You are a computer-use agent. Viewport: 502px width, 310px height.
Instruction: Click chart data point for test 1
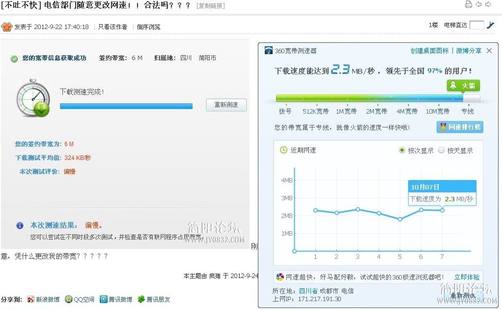pos(316,210)
